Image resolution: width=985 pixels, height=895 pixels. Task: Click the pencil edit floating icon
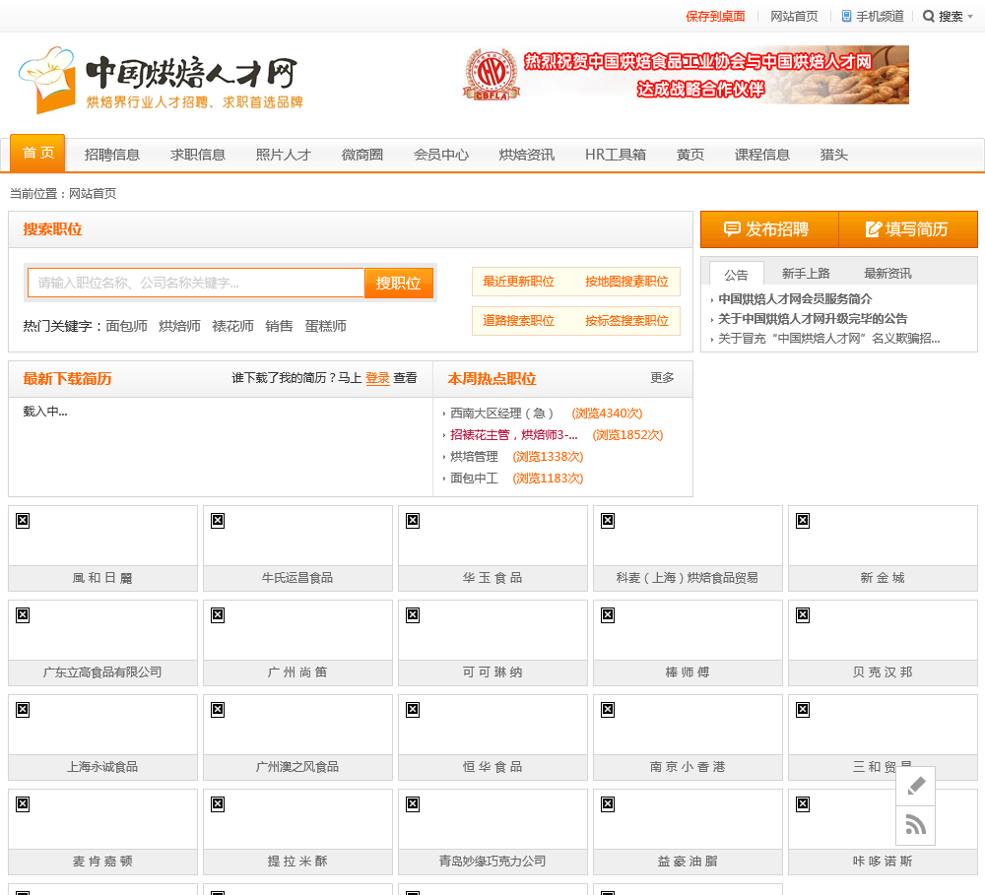coord(916,786)
